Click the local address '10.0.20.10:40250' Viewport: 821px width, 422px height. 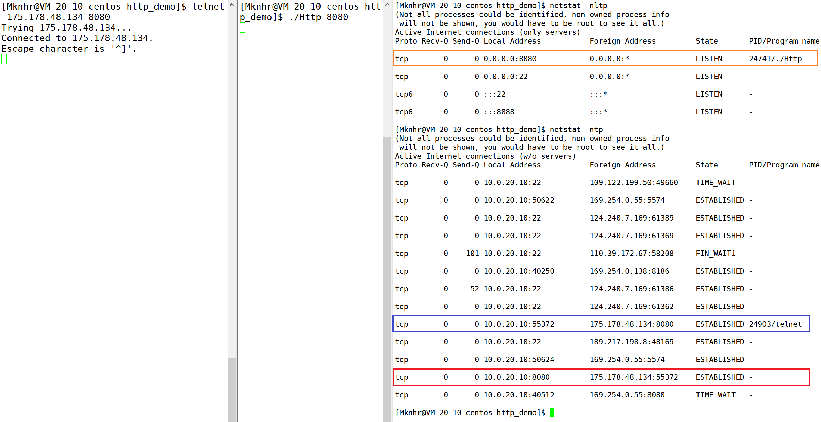(x=519, y=271)
